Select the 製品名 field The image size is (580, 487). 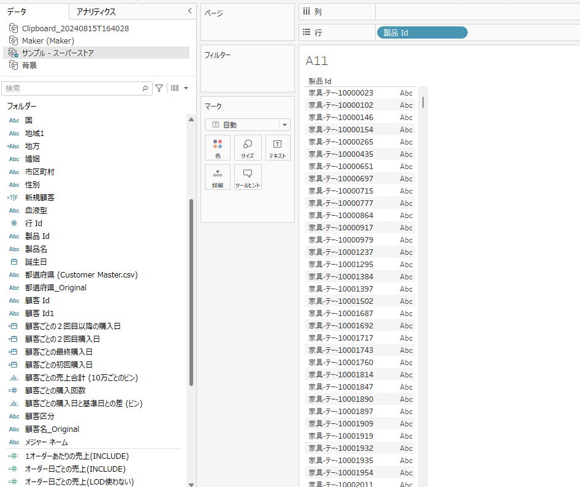coord(36,249)
